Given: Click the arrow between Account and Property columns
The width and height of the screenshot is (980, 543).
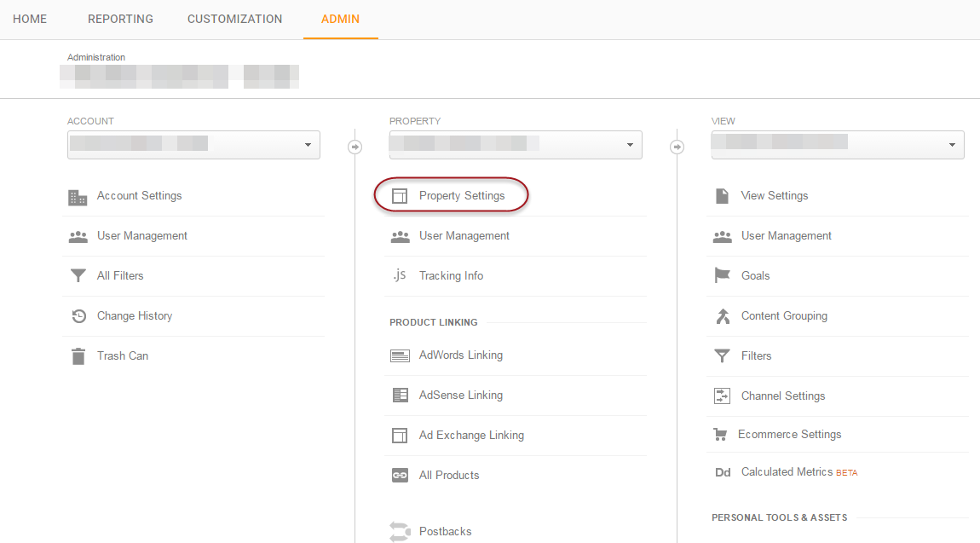Looking at the screenshot, I should point(355,147).
